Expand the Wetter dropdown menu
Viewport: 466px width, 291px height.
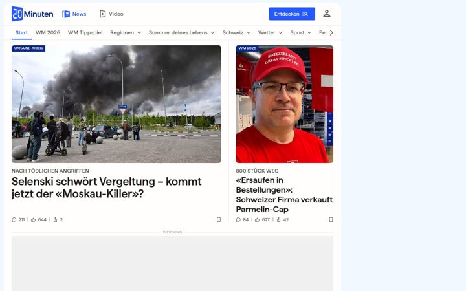pyautogui.click(x=270, y=33)
